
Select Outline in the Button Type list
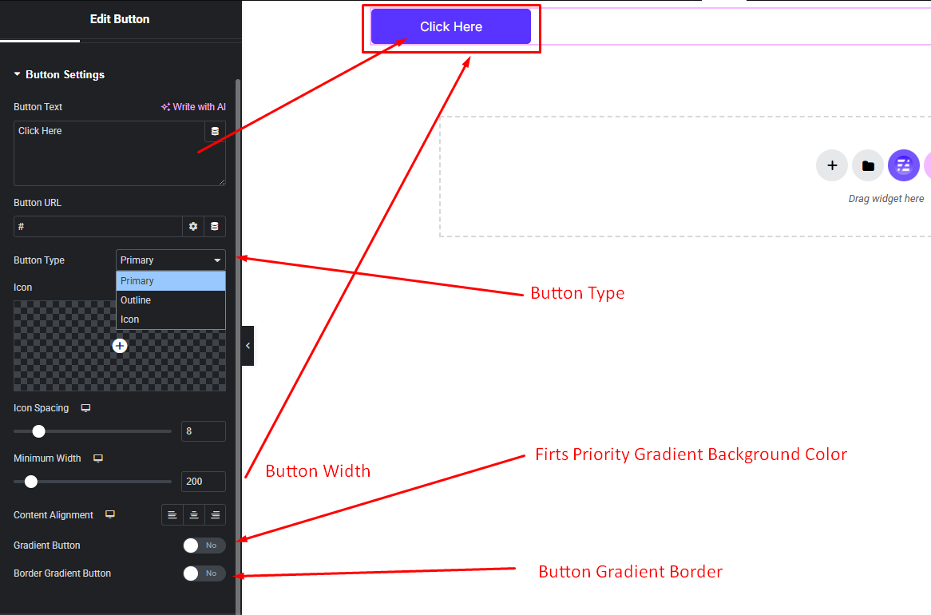coord(170,300)
